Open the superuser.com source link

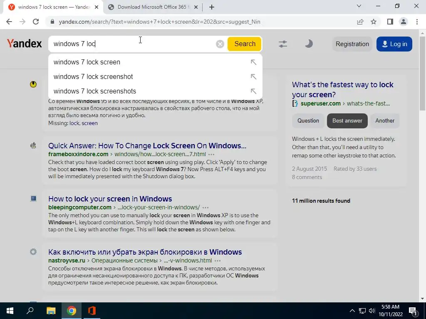321,103
